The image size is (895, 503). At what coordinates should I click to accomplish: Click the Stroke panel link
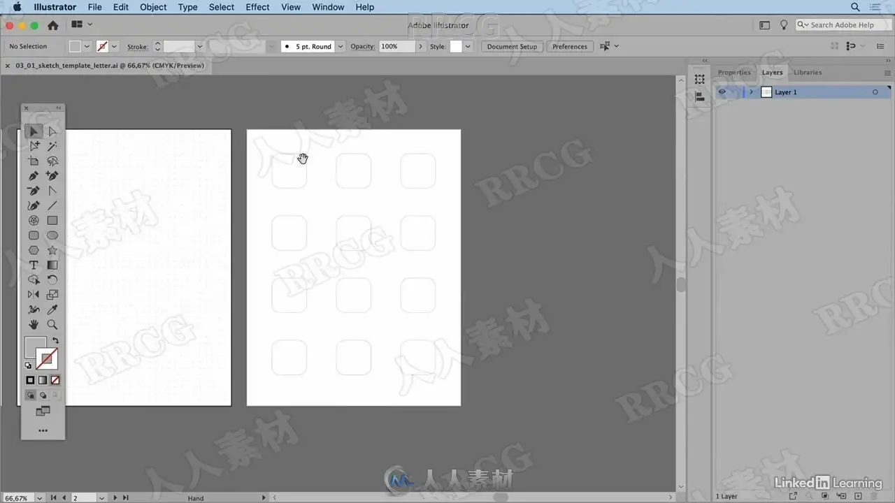(x=137, y=47)
